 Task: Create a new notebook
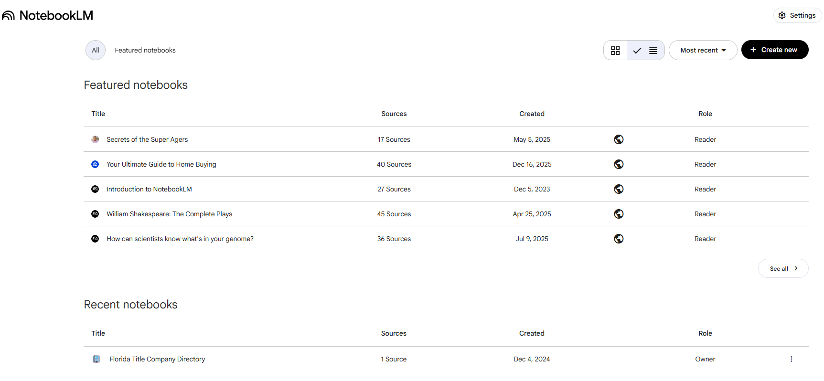[x=774, y=50]
